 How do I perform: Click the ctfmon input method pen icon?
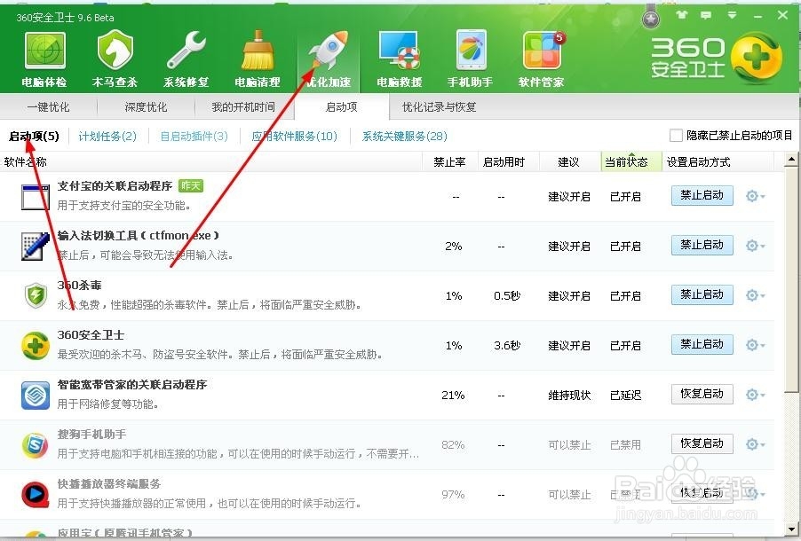tap(36, 246)
